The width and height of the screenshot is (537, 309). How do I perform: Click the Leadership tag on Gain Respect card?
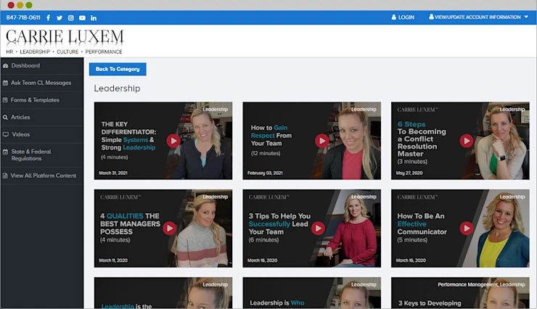click(x=364, y=109)
